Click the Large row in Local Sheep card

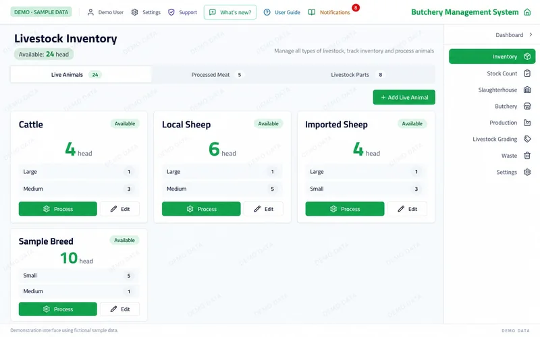point(223,172)
